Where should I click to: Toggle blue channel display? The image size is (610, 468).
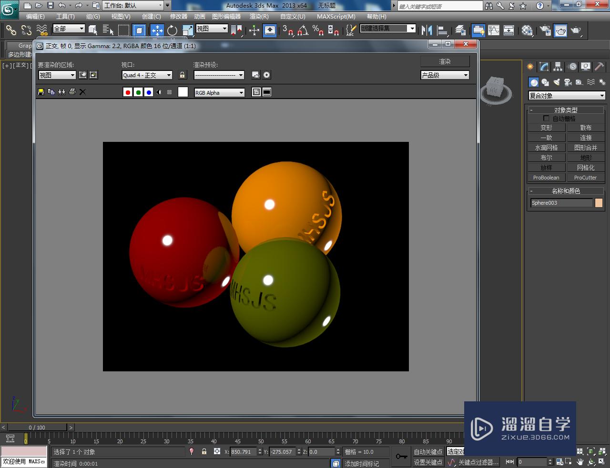coord(149,92)
